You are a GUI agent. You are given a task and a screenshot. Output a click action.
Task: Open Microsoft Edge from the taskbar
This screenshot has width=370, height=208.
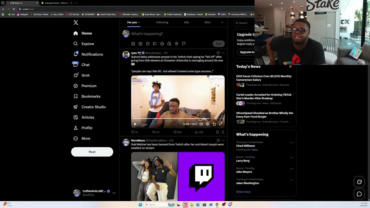click(198, 205)
